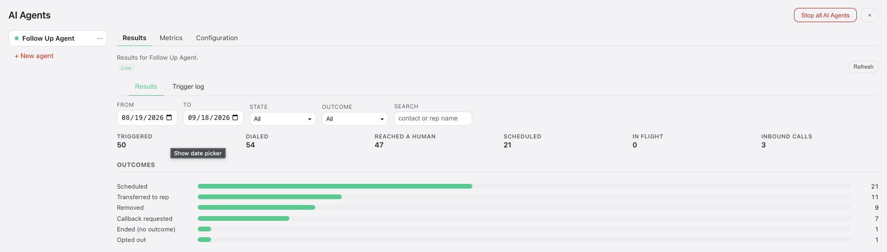This screenshot has height=252, width=887.
Task: Refresh the agent results
Action: click(x=863, y=67)
